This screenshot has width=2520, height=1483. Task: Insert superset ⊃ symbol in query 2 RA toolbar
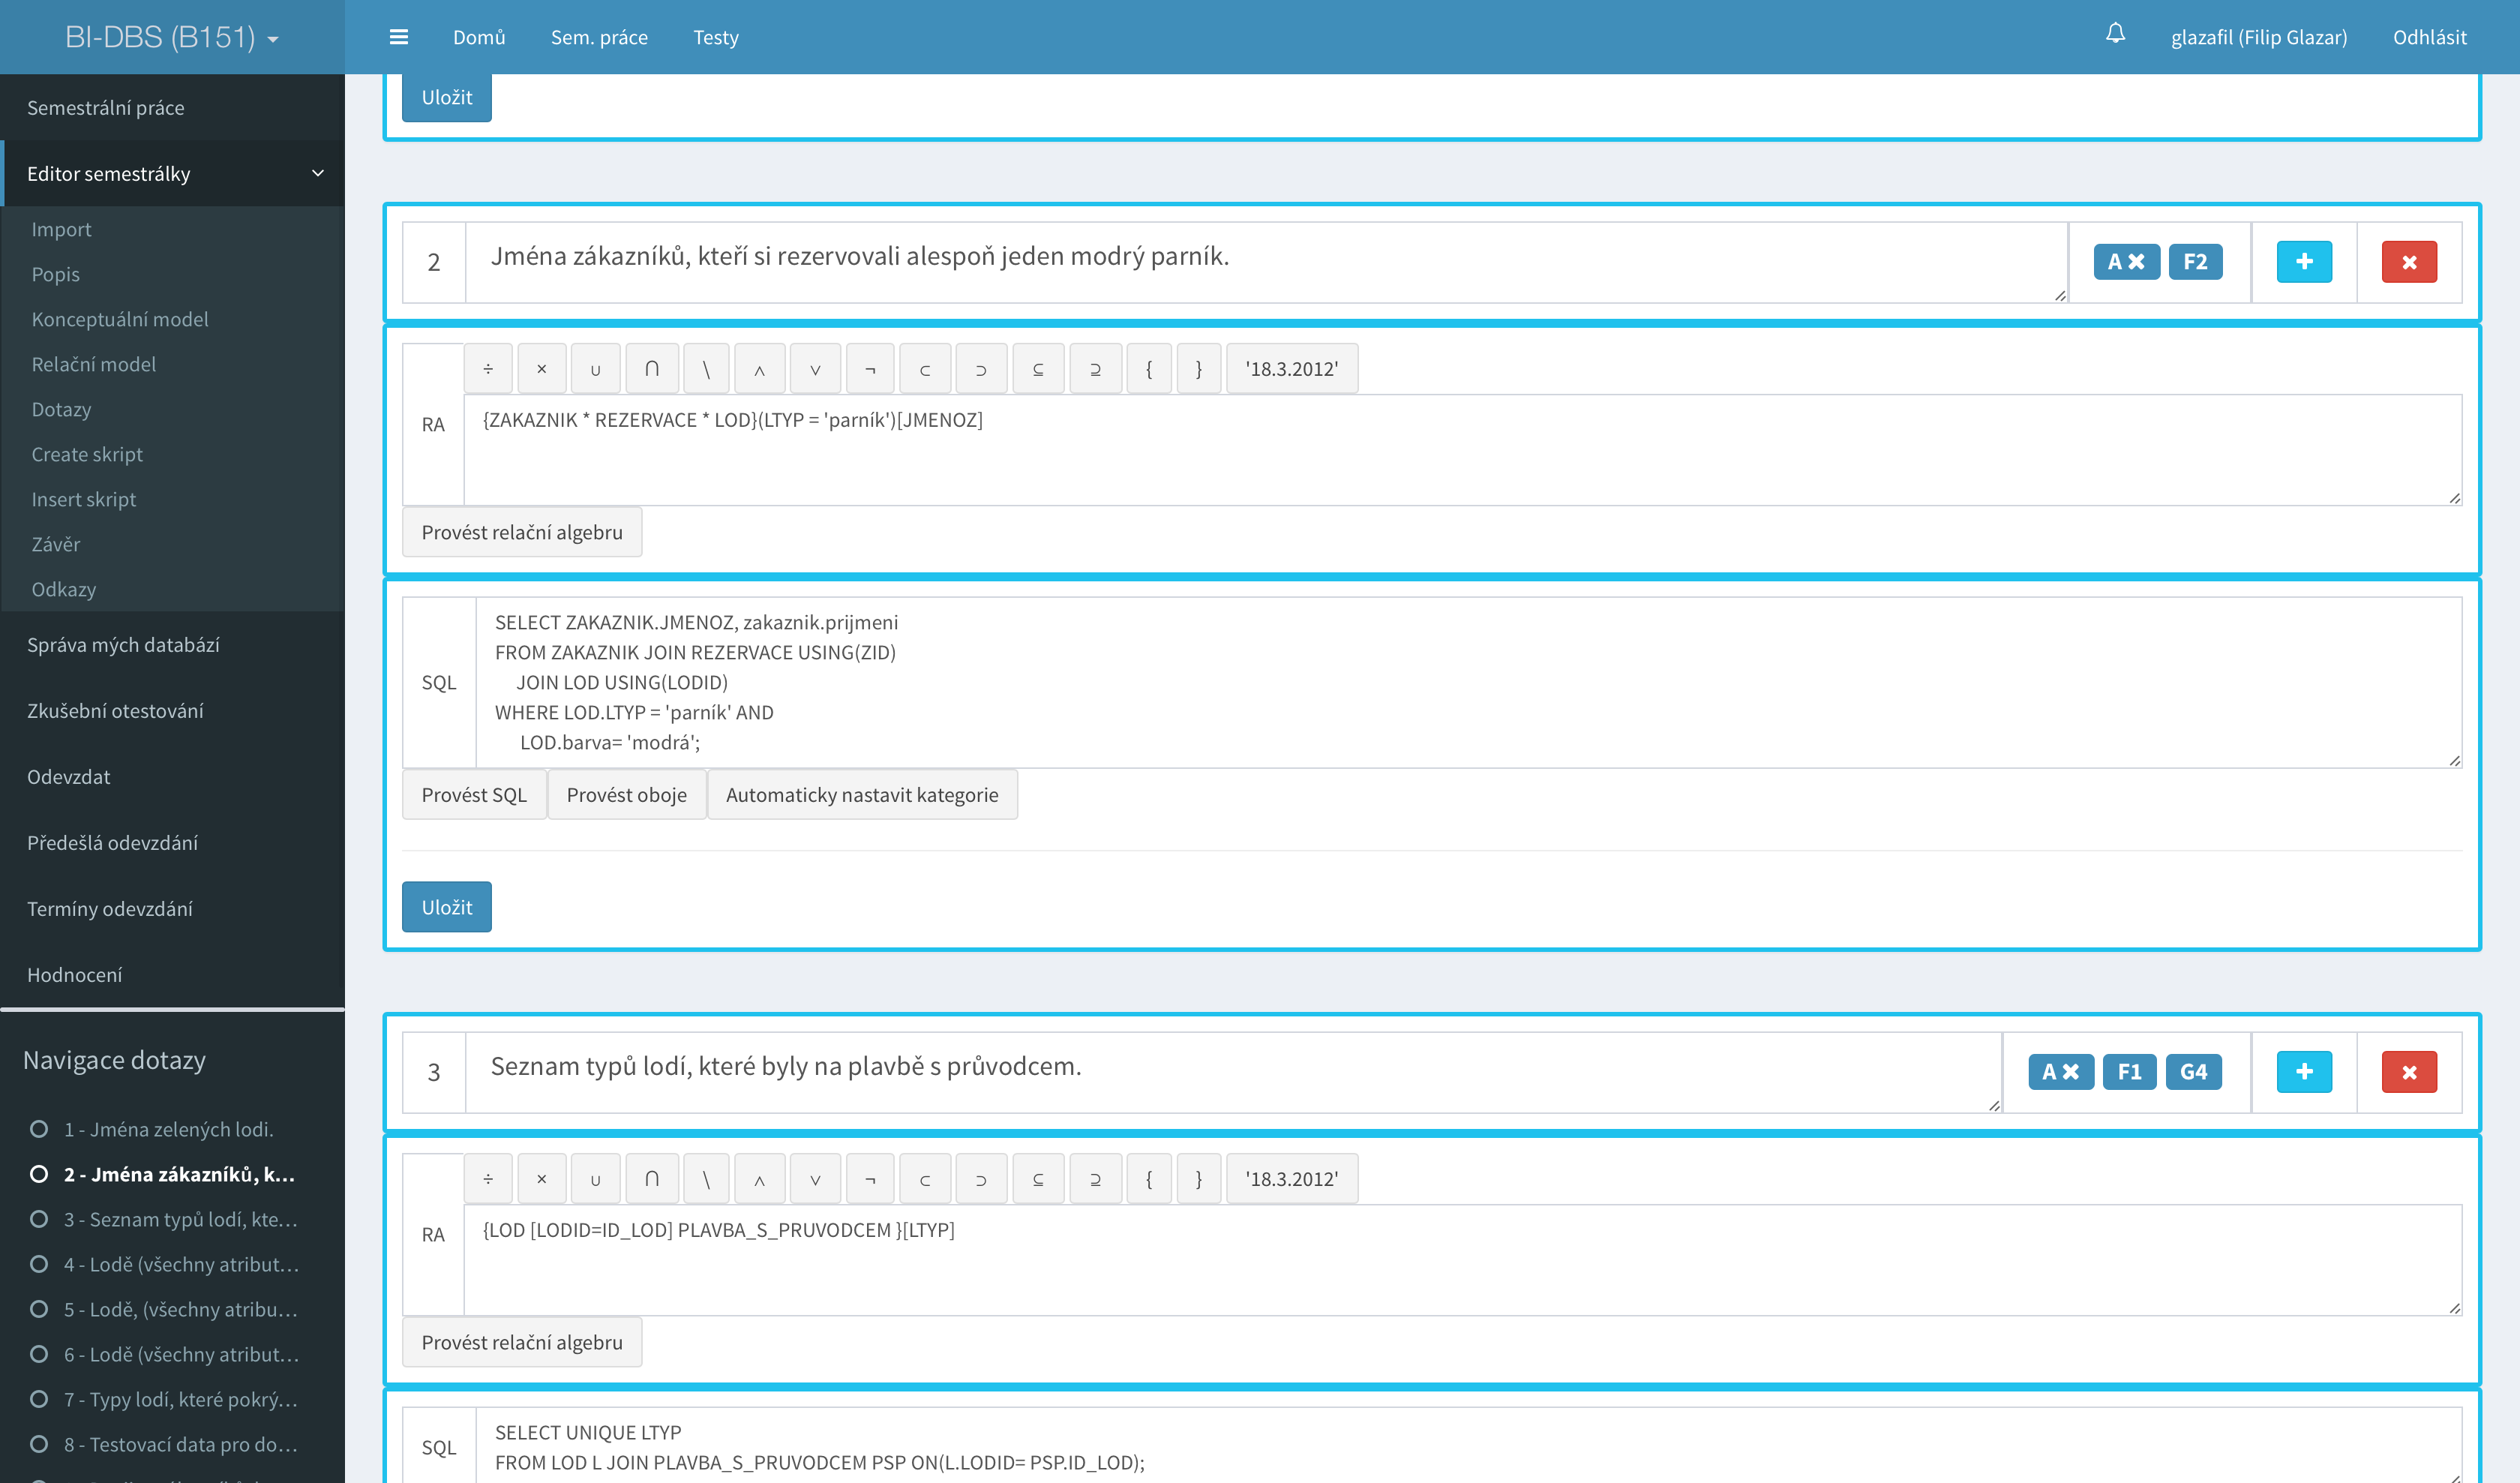coord(981,369)
